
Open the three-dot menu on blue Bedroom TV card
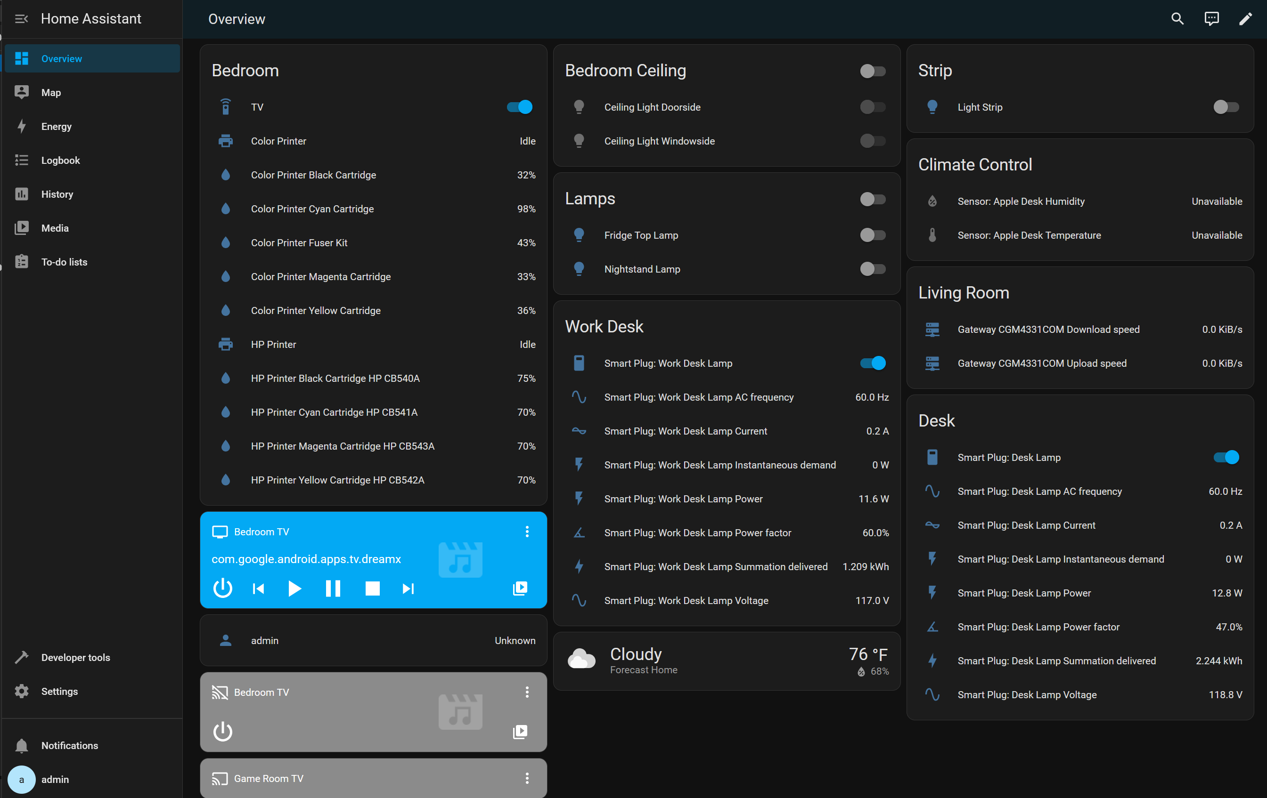(x=527, y=532)
